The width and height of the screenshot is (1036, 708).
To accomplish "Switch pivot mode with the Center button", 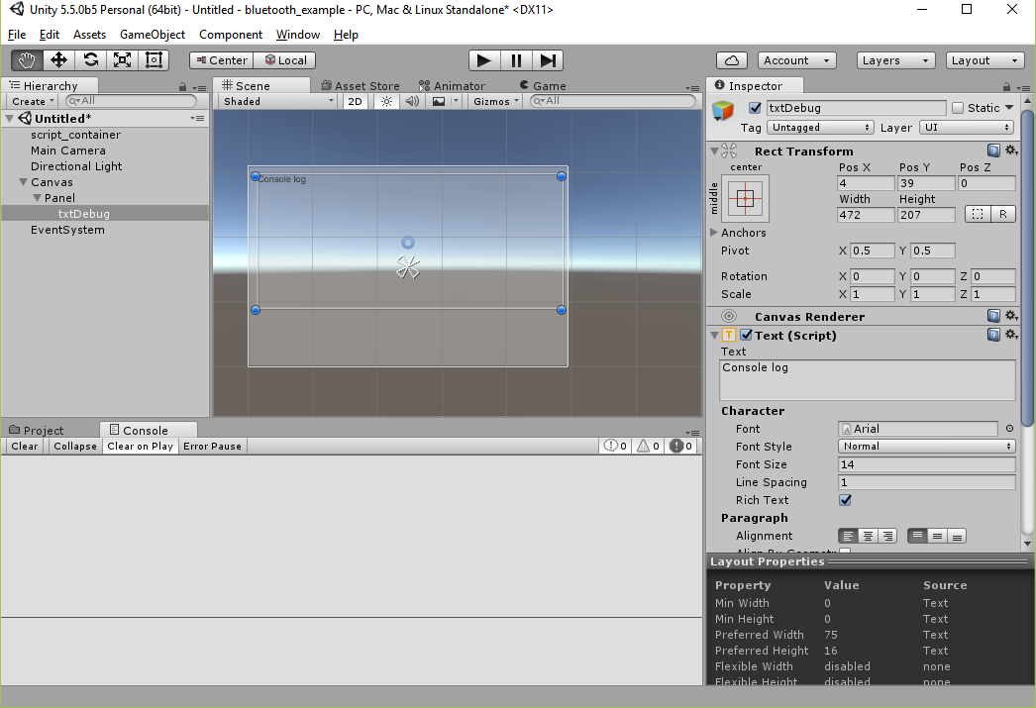I will (220, 59).
